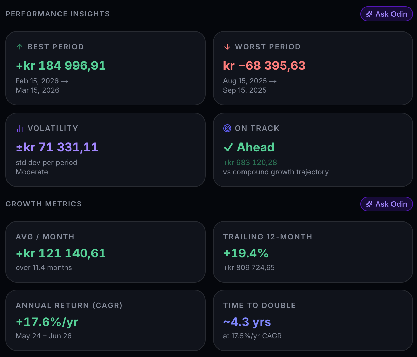The image size is (417, 357).
Task: Click sparkle icon in Growth Metrics Ask Odin
Action: 369,204
